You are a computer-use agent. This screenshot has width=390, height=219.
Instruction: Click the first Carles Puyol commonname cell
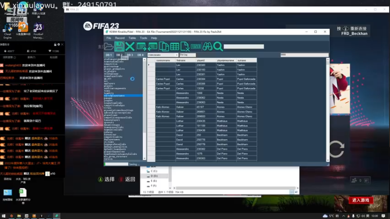pyautogui.click(x=165, y=79)
